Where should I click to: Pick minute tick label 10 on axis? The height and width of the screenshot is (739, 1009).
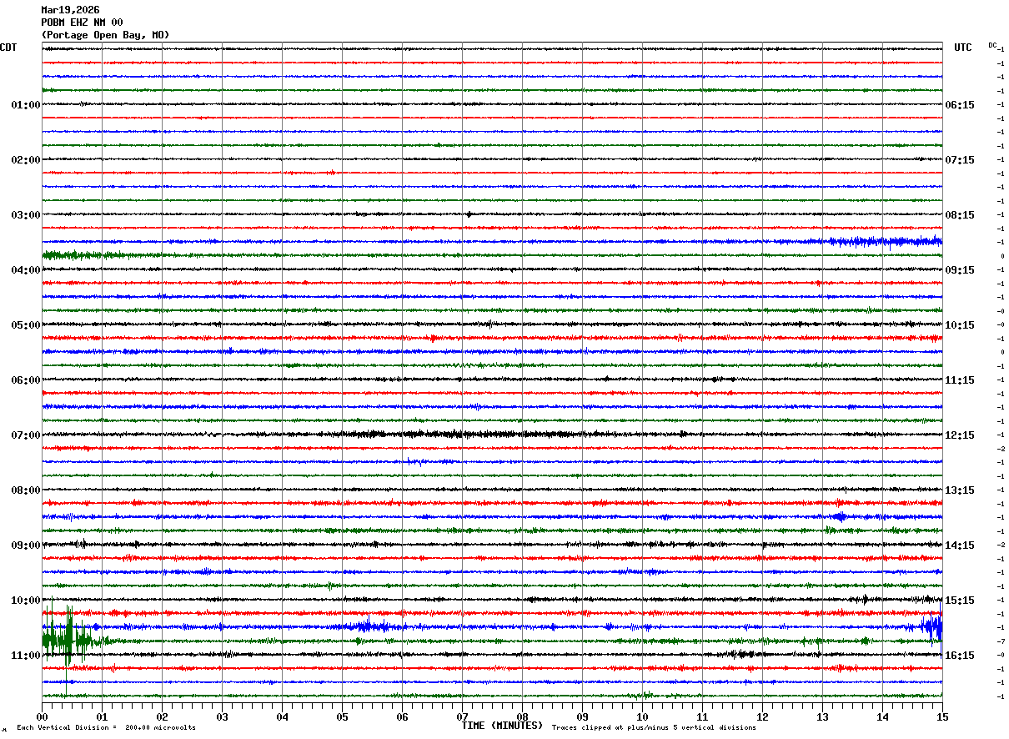[x=642, y=716]
